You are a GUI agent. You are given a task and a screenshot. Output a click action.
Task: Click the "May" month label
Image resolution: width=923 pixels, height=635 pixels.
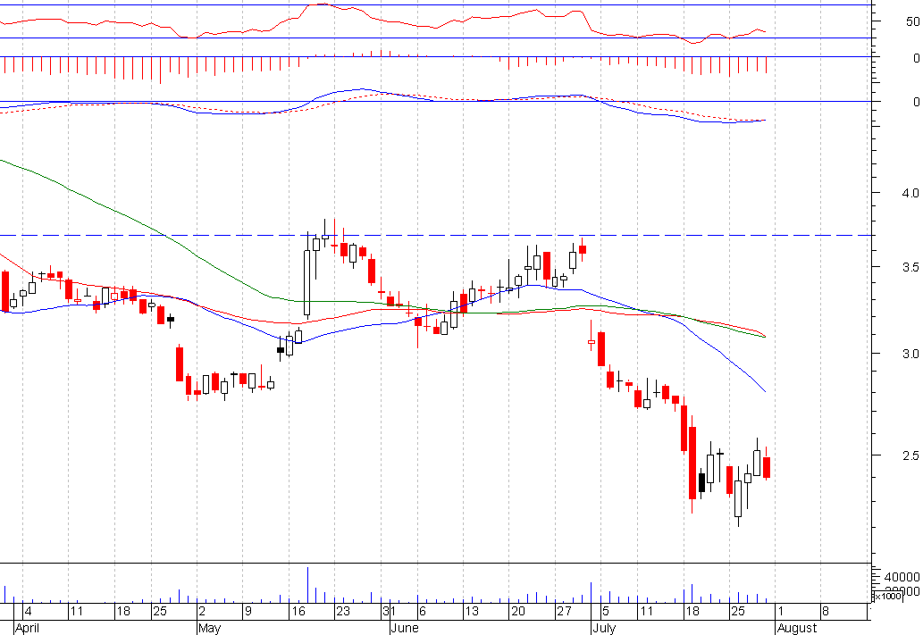(x=210, y=628)
